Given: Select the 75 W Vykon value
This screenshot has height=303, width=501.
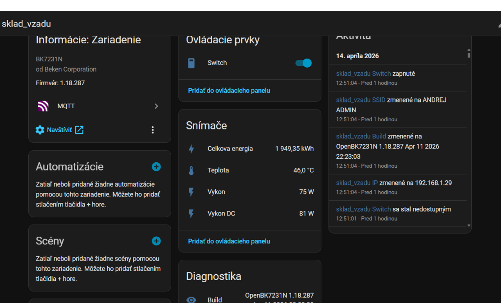Looking at the screenshot, I should (x=306, y=192).
